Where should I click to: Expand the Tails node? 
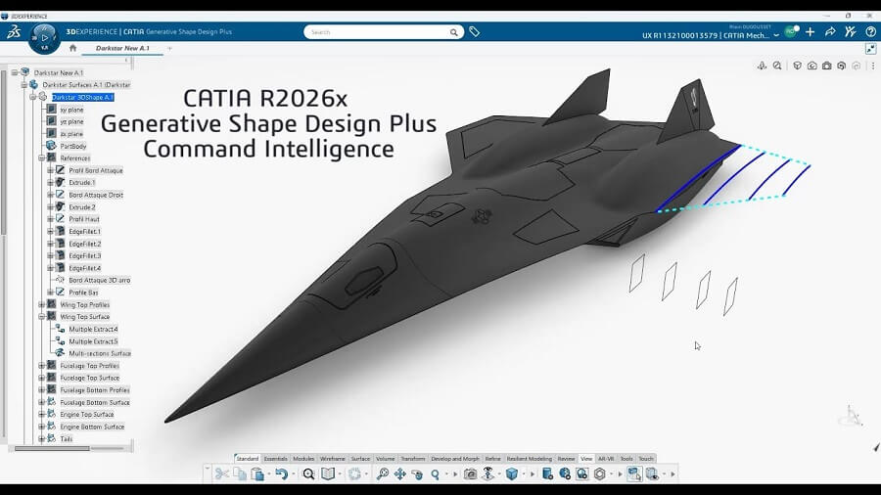pyautogui.click(x=41, y=439)
